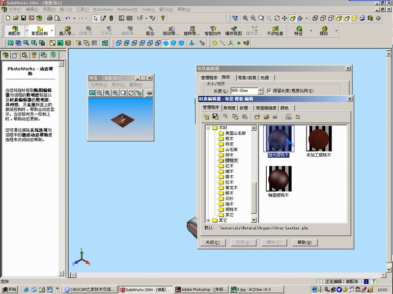Click the PhotoWorks Render image icon in the third toolbar
393x294 pixels.
point(10,43)
